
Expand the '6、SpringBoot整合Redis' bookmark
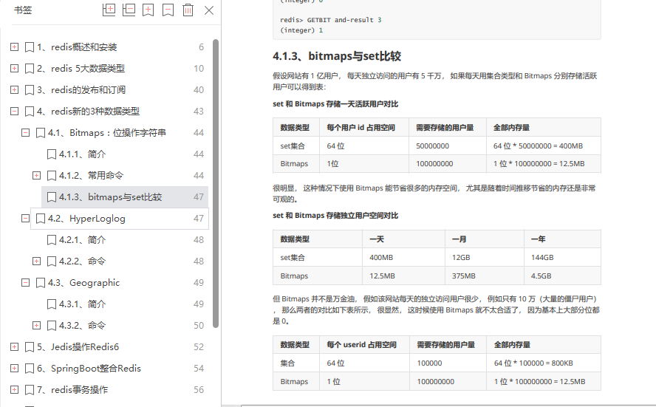click(x=14, y=368)
